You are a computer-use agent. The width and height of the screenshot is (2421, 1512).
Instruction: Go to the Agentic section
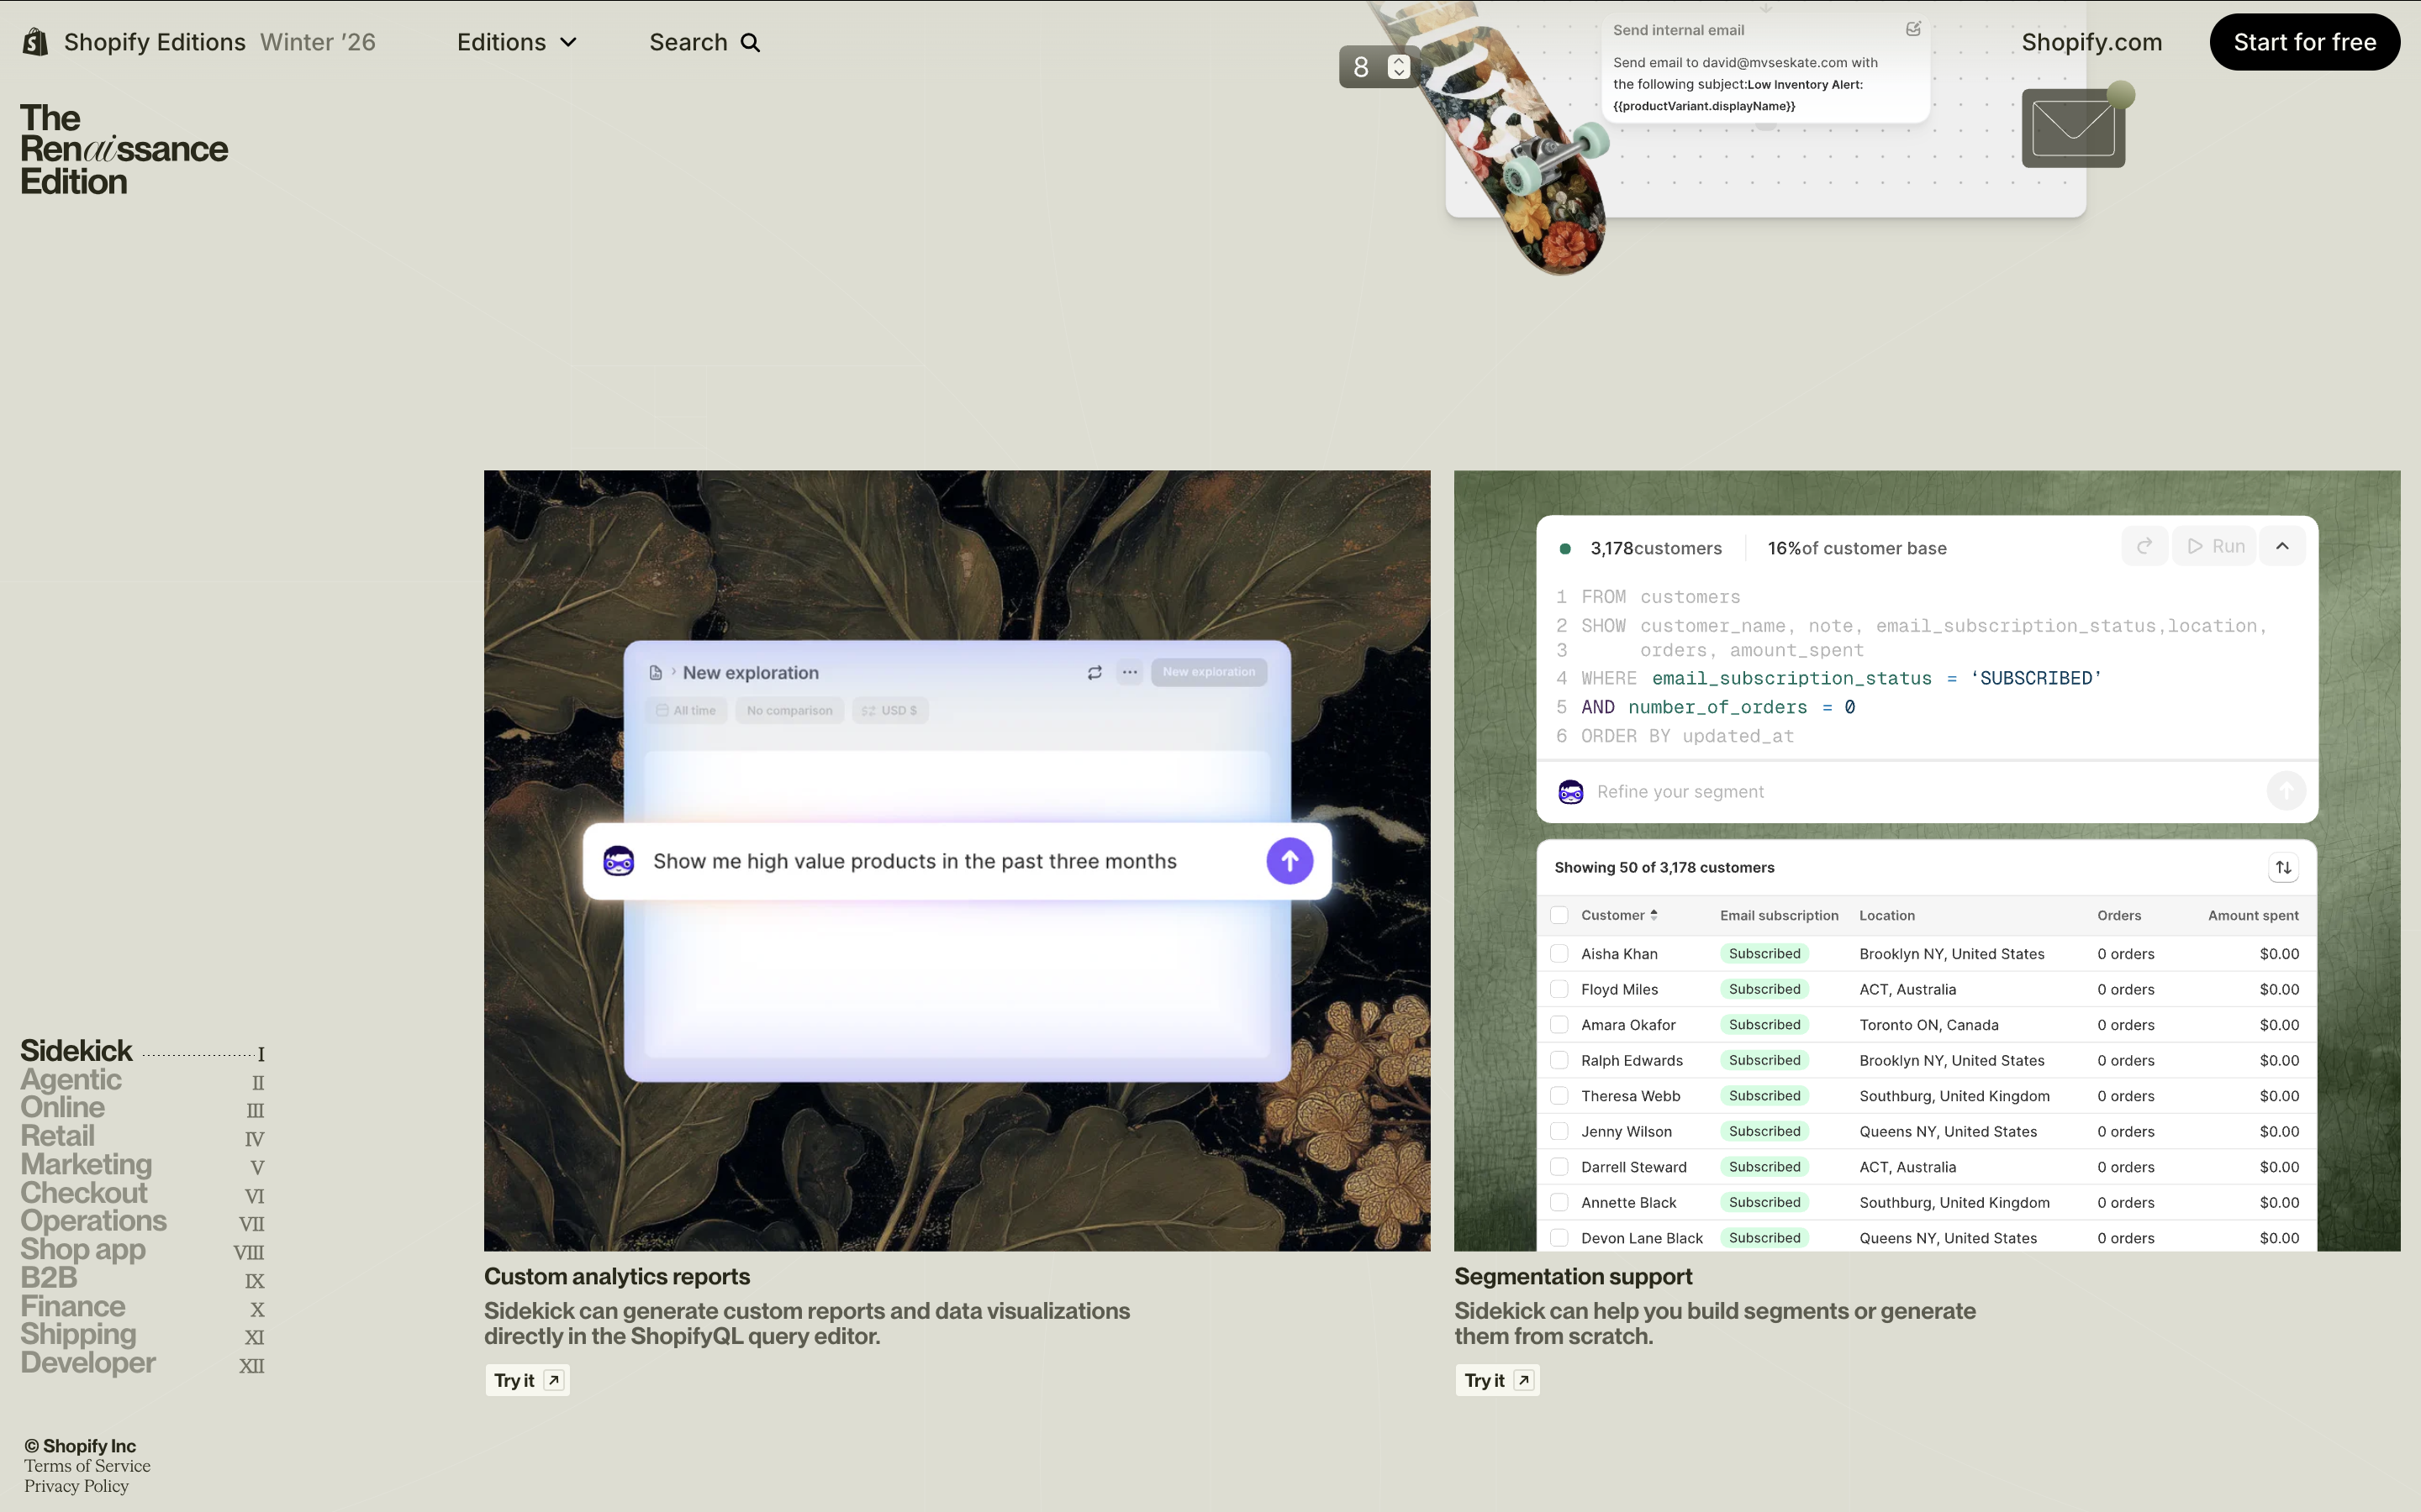coord(71,1080)
